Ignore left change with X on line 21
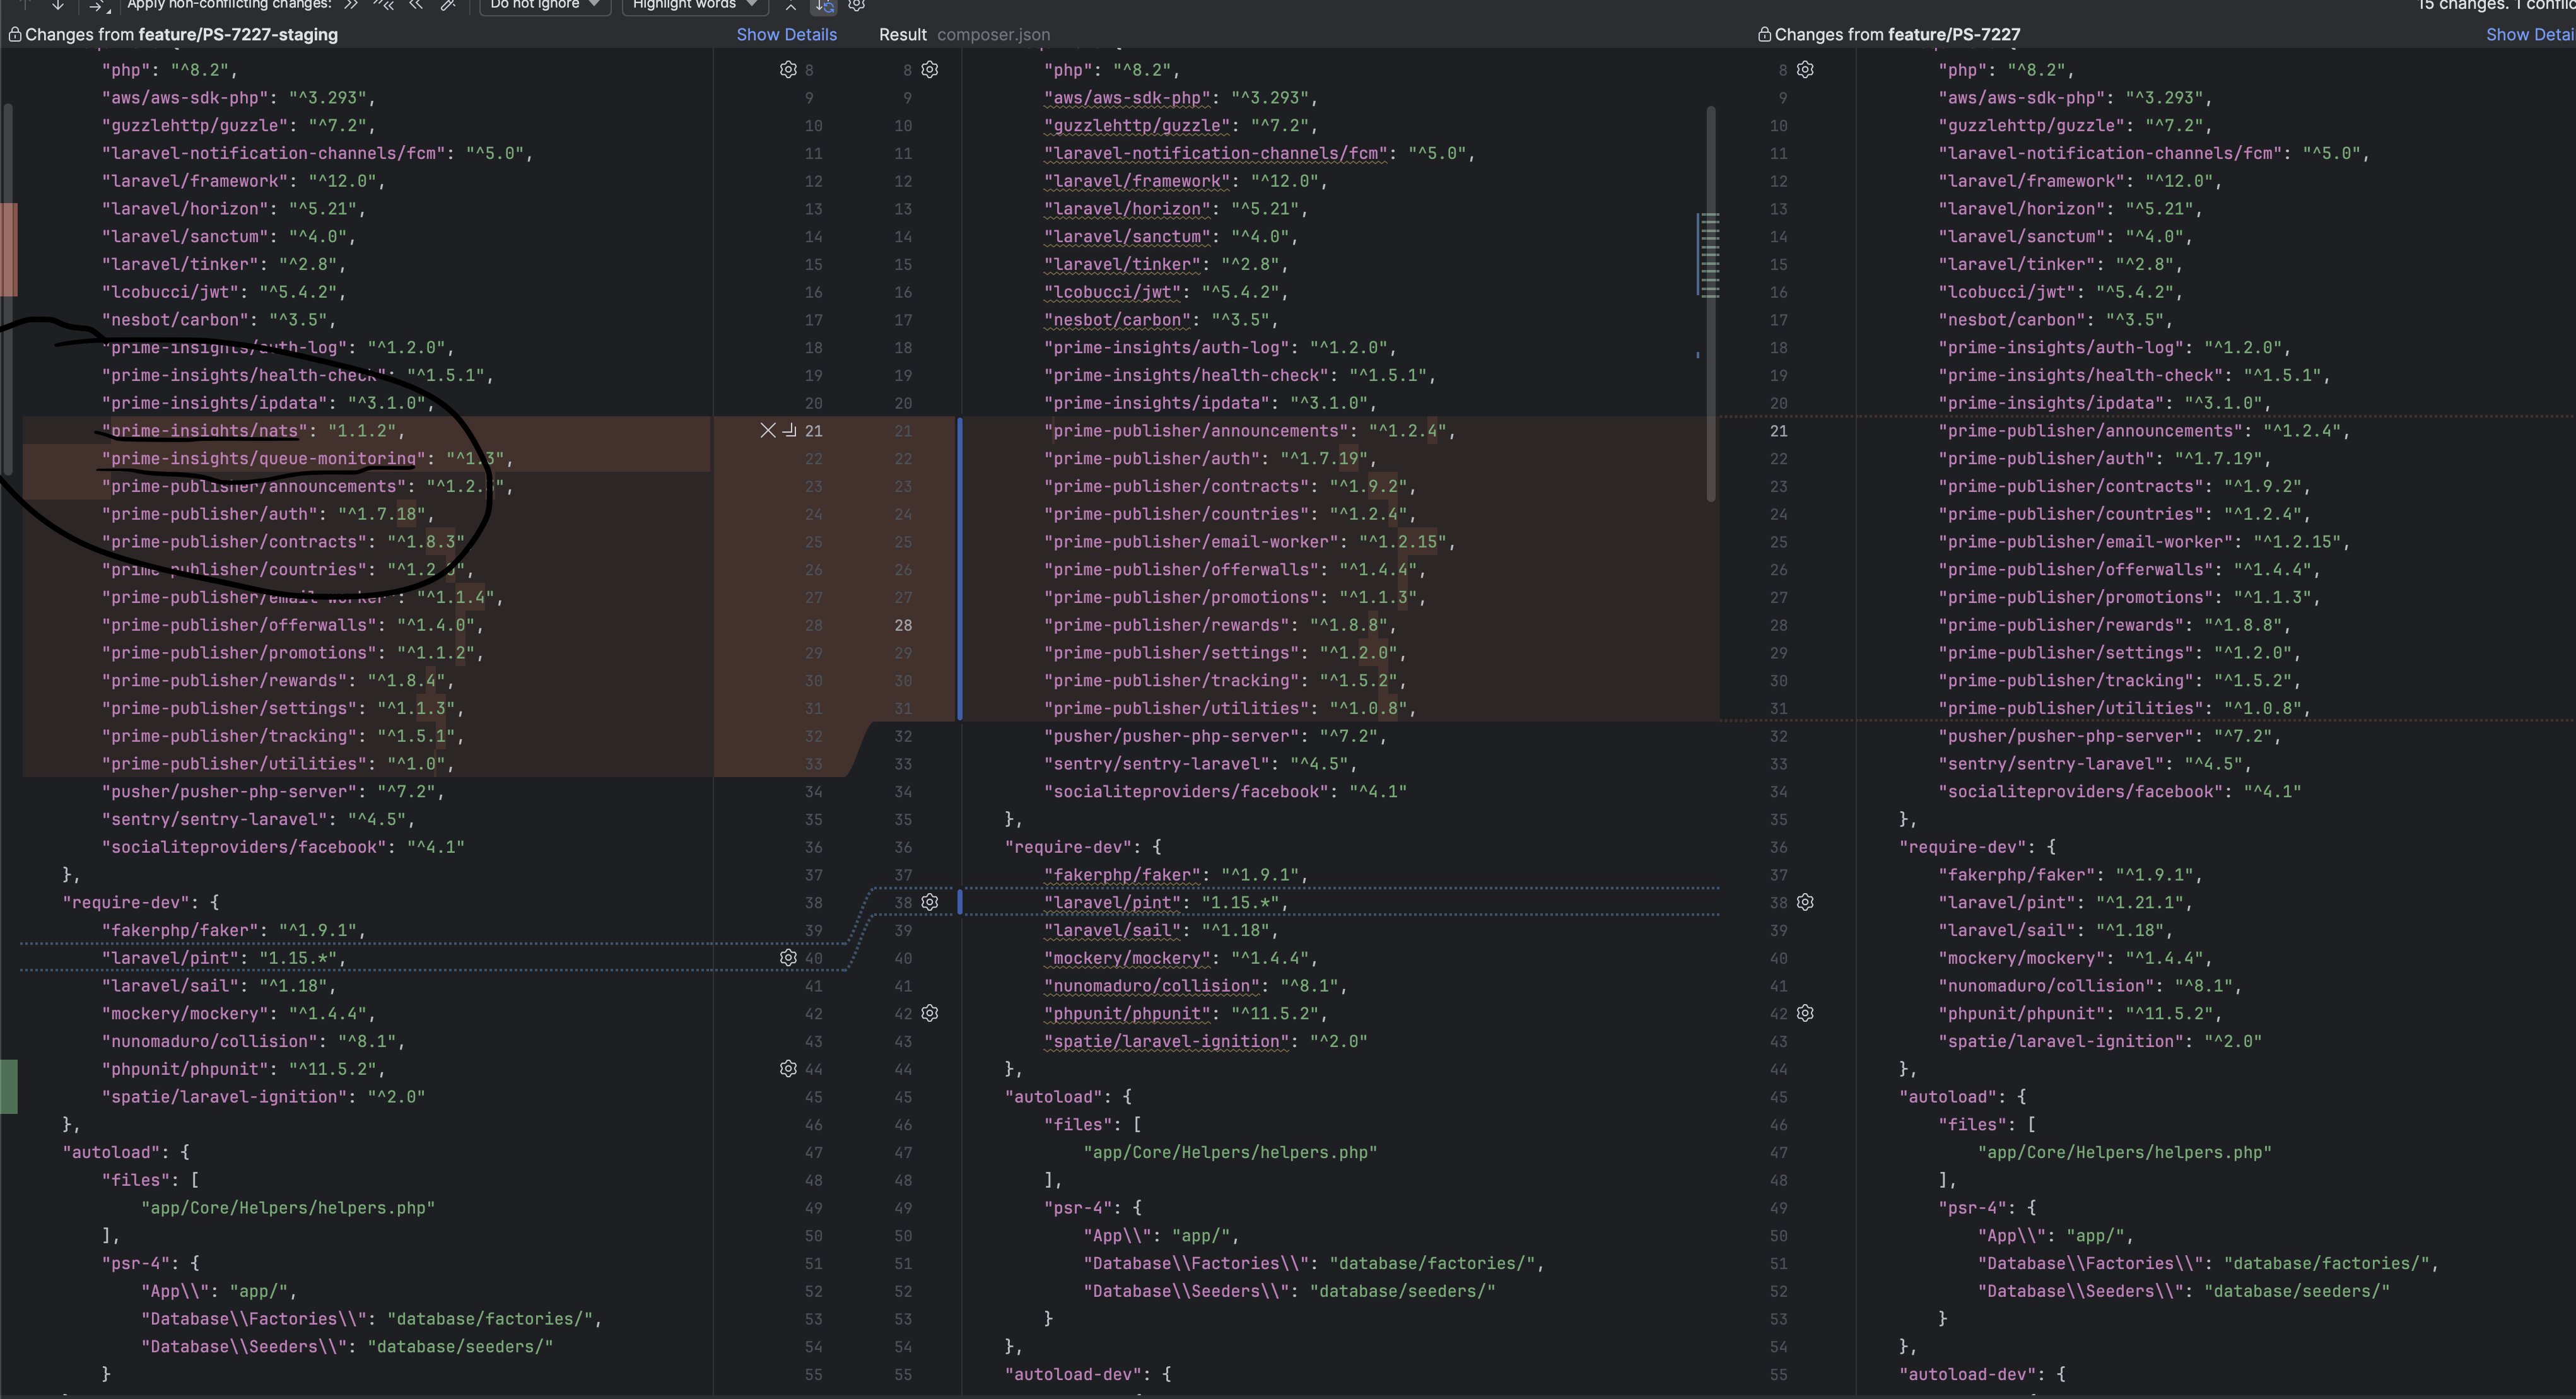Image resolution: width=2576 pixels, height=1399 pixels. (767, 430)
